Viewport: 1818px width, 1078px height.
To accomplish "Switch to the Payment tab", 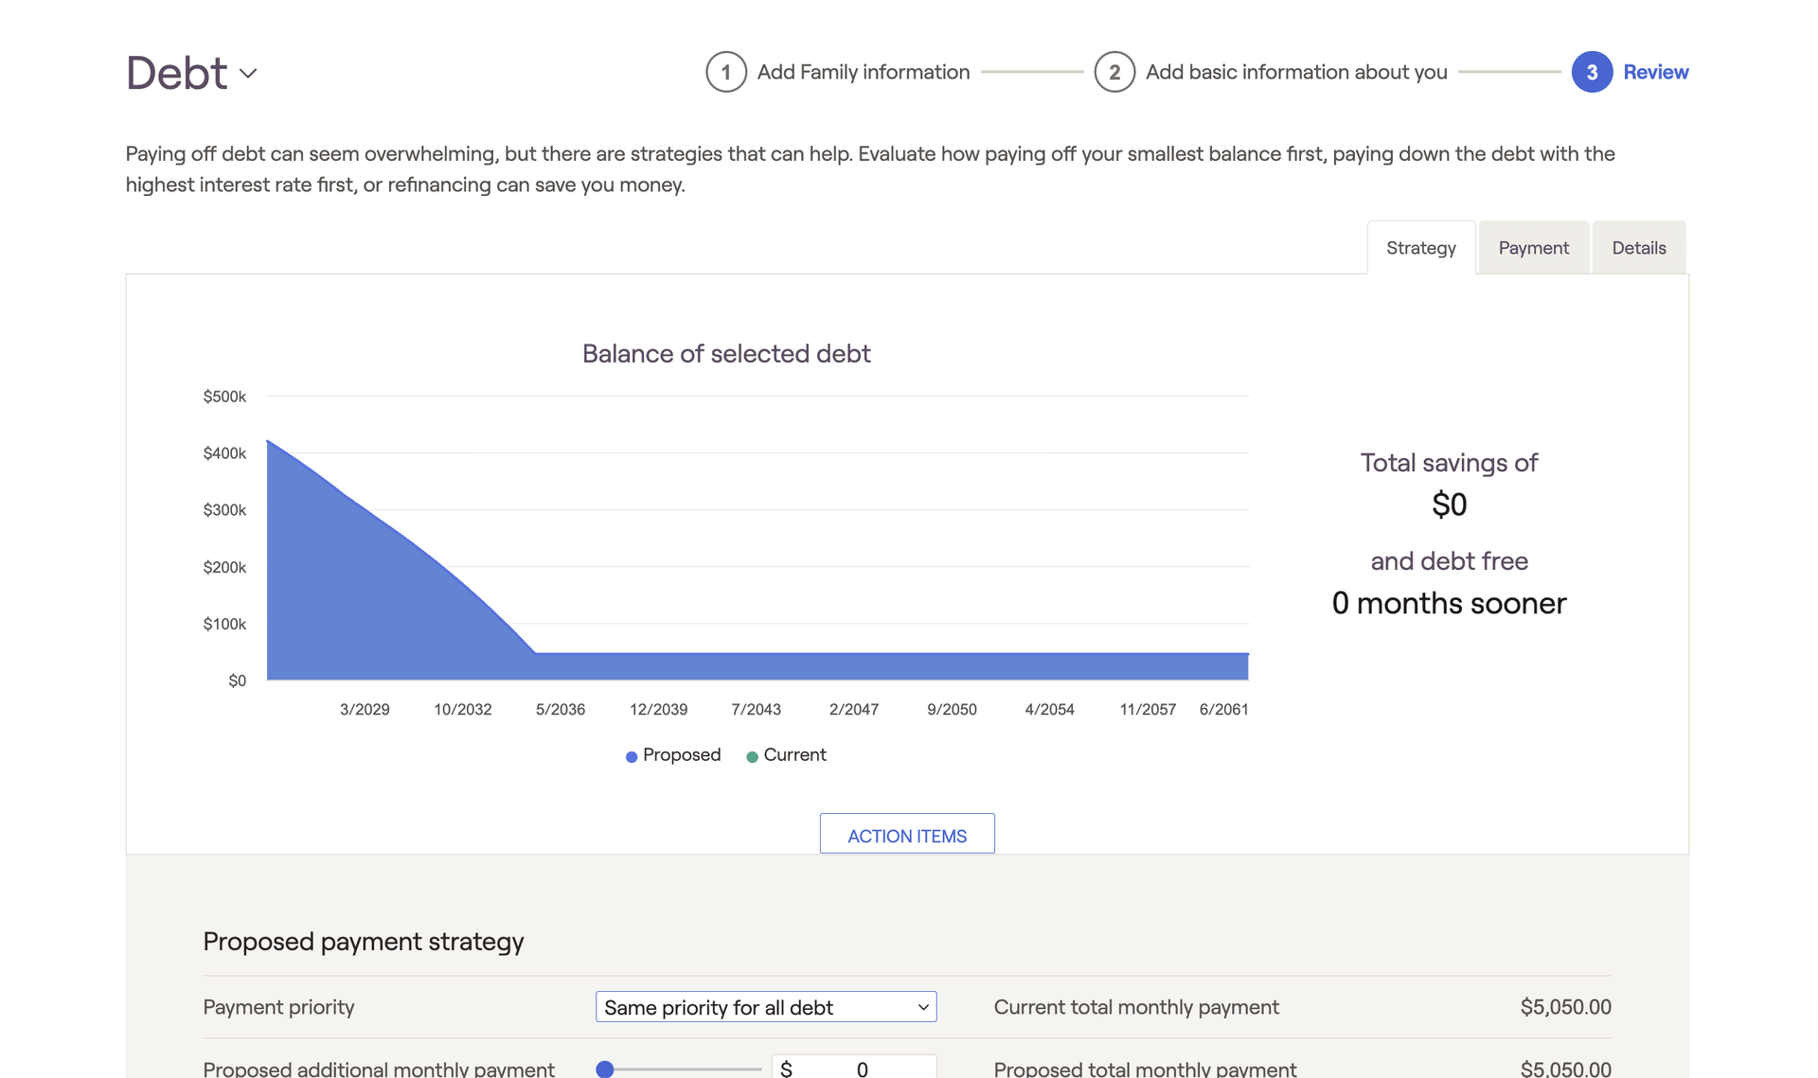I will coord(1533,248).
